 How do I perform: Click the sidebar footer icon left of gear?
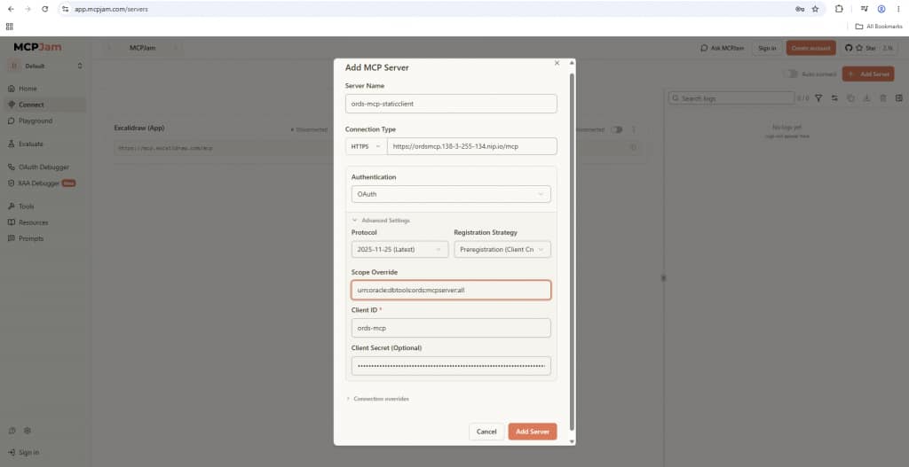pyautogui.click(x=12, y=432)
